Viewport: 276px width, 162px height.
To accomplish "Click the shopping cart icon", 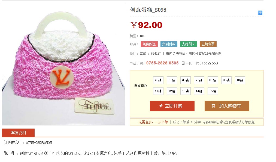I will coord(213,106).
